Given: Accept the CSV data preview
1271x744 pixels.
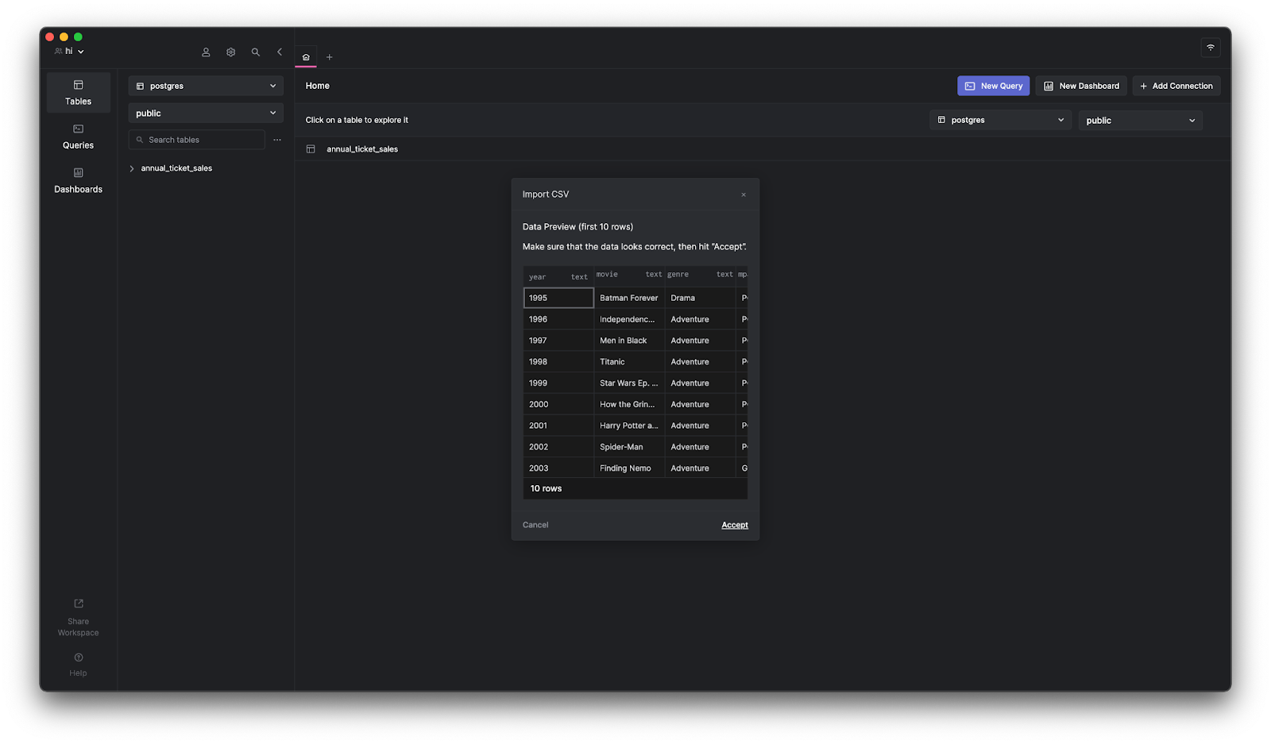Looking at the screenshot, I should pyautogui.click(x=735, y=525).
